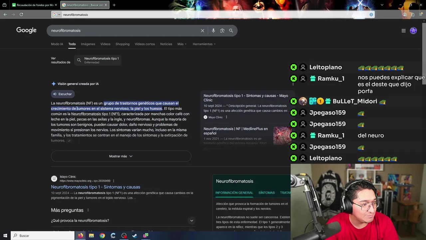Switch to the Recaudación de fondos tab
The height and width of the screenshot is (240, 426).
coord(35,5)
